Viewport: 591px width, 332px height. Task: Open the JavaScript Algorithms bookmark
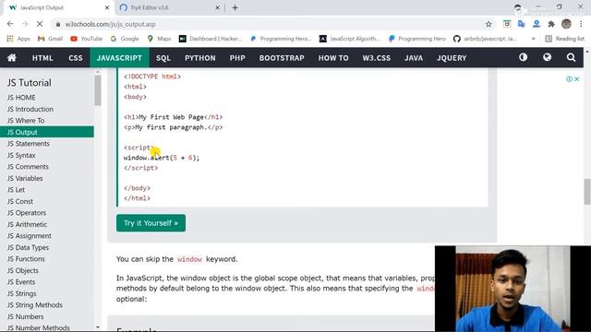pyautogui.click(x=350, y=39)
